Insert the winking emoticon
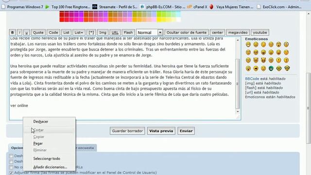Viewport: 311px width, 175px height. point(263,44)
